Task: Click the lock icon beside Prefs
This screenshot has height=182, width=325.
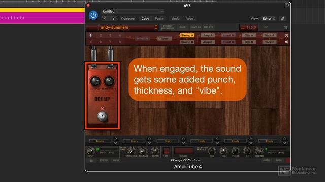Action: (x=91, y=160)
